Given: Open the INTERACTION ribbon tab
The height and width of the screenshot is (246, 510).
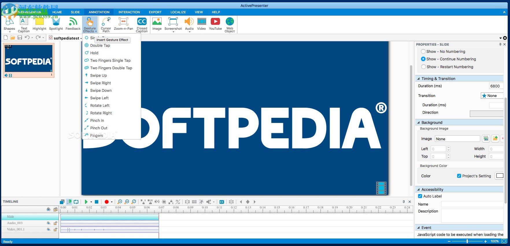Looking at the screenshot, I should (129, 12).
